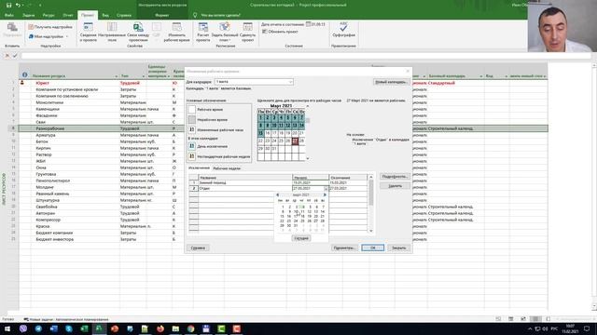
Task: Confirm entry with checkmark in formula bar
Action: (x=15, y=56)
